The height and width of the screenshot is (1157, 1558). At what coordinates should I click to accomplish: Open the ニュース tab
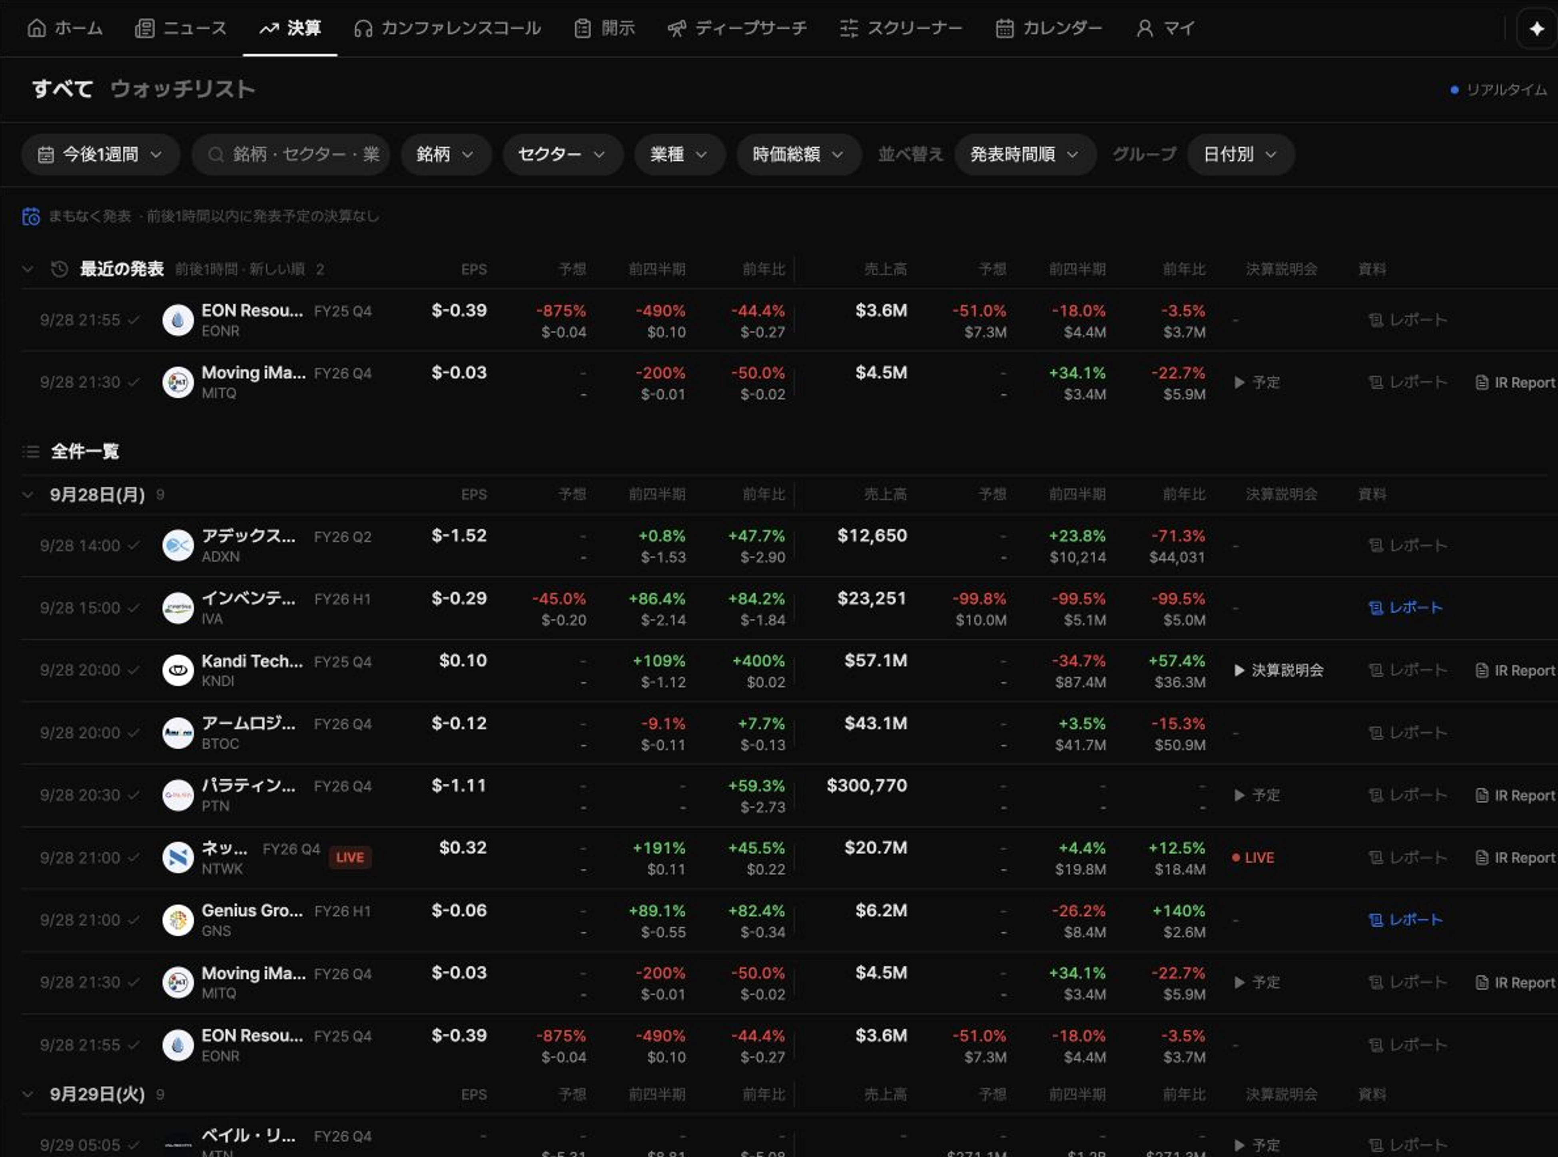tap(182, 28)
